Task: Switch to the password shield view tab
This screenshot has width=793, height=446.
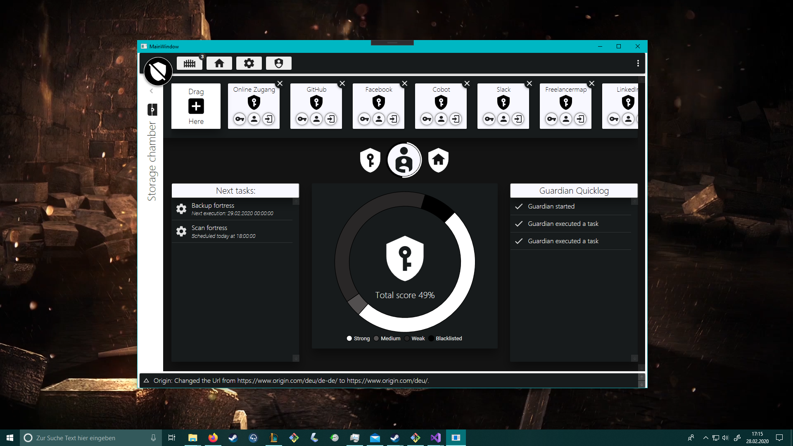Action: pos(370,160)
